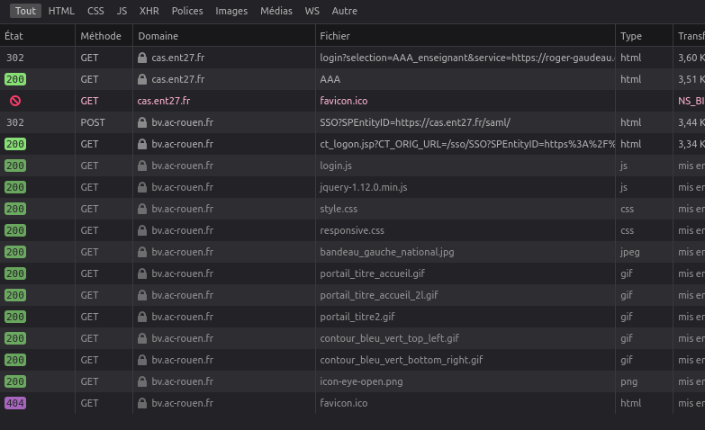Select the ct_logon.jsp request
705x430 pixels.
(x=465, y=144)
